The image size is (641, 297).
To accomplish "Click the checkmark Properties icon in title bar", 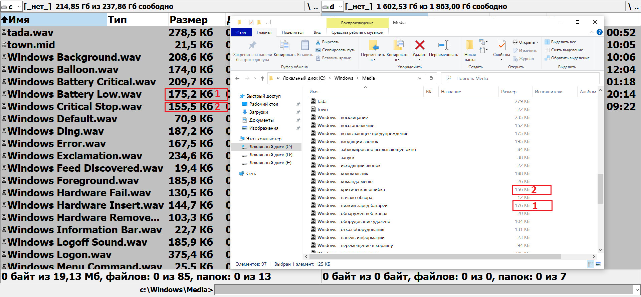I will [251, 22].
